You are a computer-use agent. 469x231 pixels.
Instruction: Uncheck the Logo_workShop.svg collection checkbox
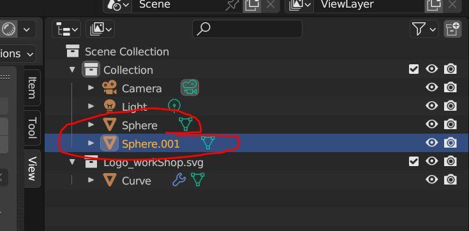[413, 162]
